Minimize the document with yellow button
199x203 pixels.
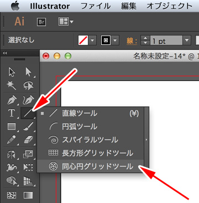(57, 56)
